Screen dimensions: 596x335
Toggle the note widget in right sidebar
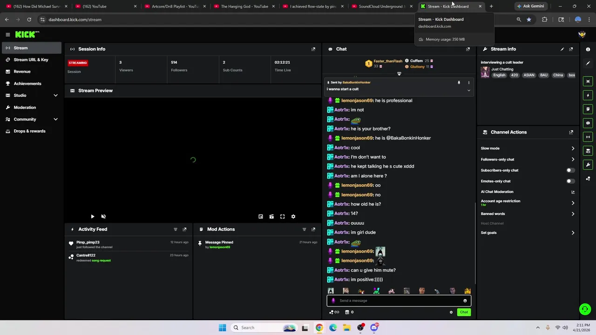[588, 109]
